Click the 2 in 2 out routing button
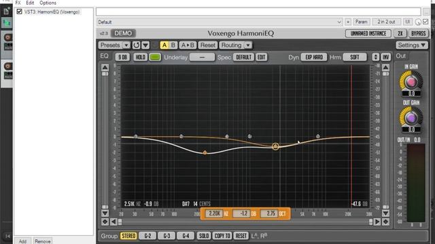 386,22
